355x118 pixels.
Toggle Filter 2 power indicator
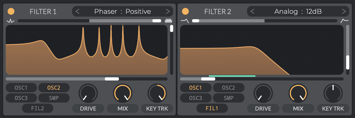[185, 11]
